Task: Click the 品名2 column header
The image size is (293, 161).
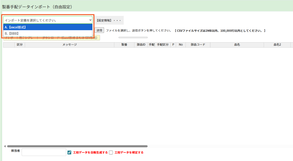Action: click(277, 45)
